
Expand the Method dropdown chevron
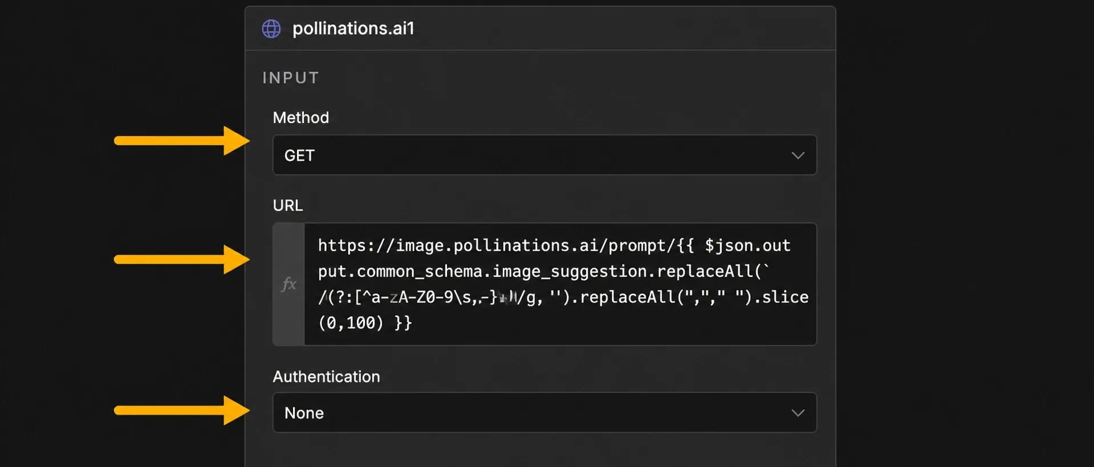click(798, 155)
